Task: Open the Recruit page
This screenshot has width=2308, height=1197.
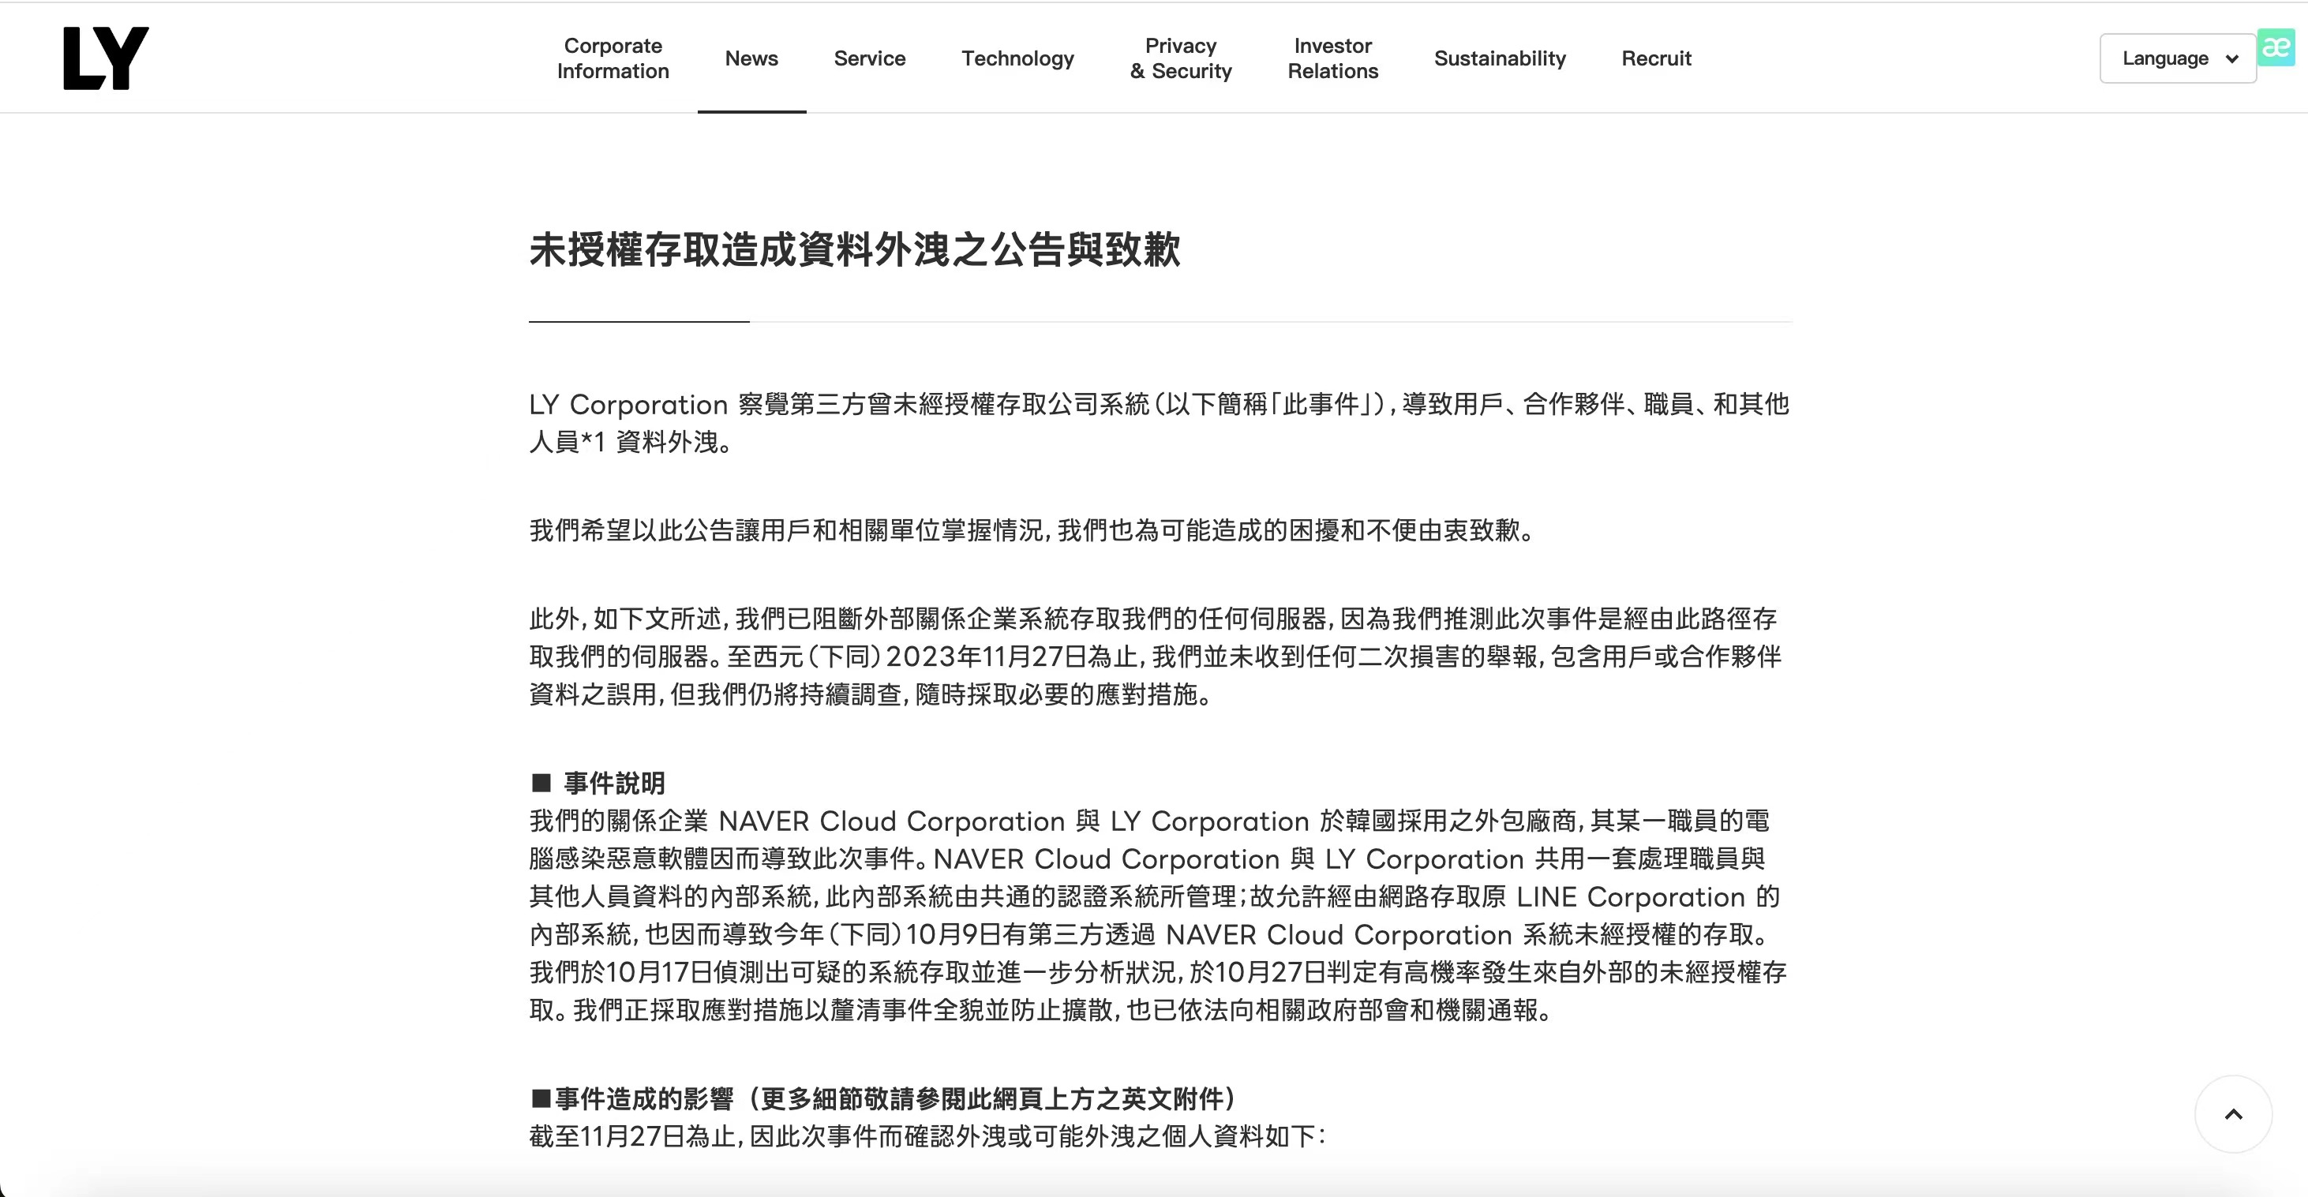Action: (x=1657, y=58)
